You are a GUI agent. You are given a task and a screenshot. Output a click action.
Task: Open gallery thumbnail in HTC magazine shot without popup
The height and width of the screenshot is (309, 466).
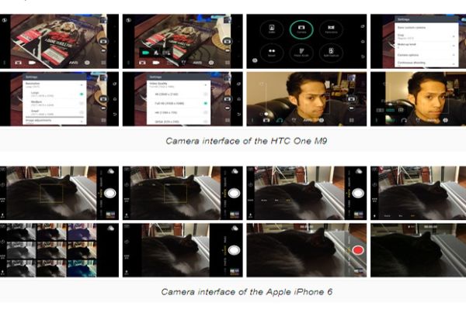[x=103, y=20]
